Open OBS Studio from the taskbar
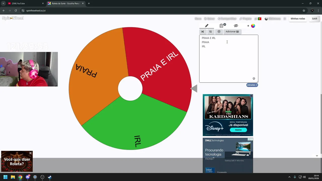The image size is (322, 181). [42, 177]
